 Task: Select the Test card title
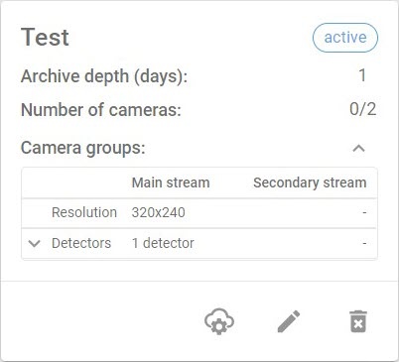click(x=45, y=37)
